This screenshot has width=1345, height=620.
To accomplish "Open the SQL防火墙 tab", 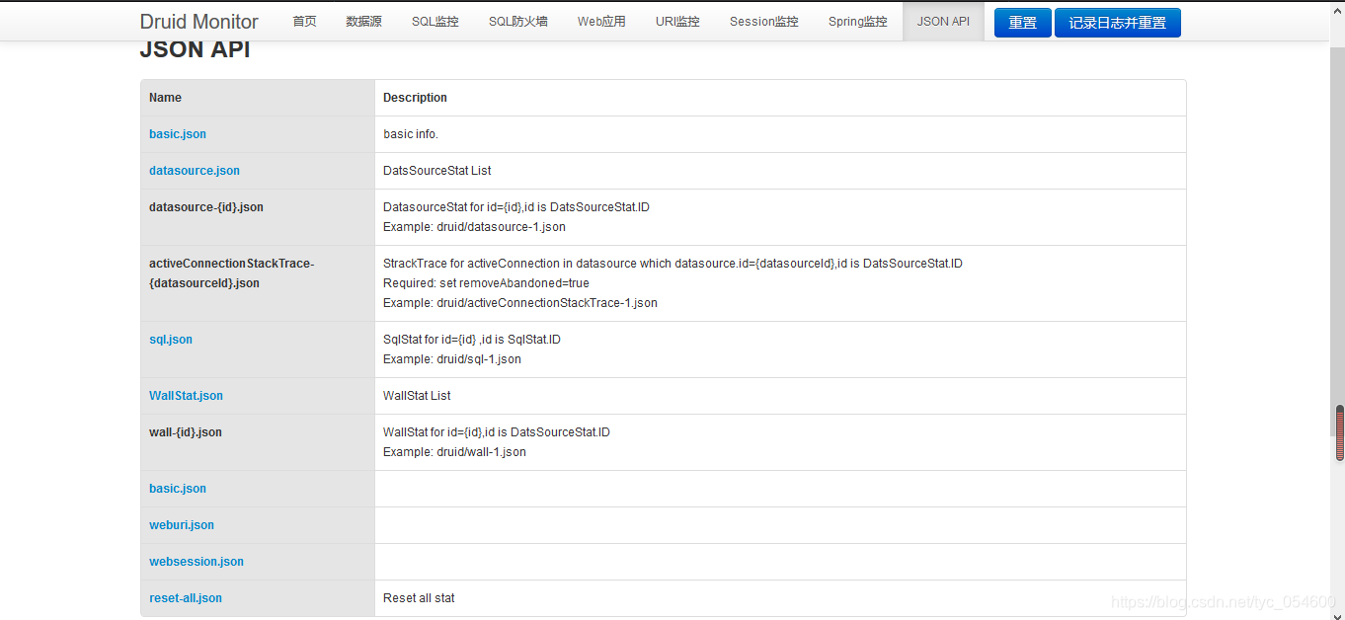I will pyautogui.click(x=518, y=22).
